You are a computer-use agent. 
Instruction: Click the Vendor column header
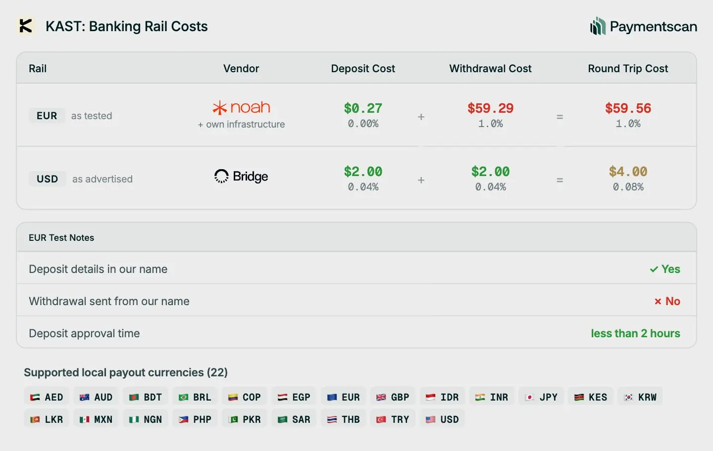point(241,69)
